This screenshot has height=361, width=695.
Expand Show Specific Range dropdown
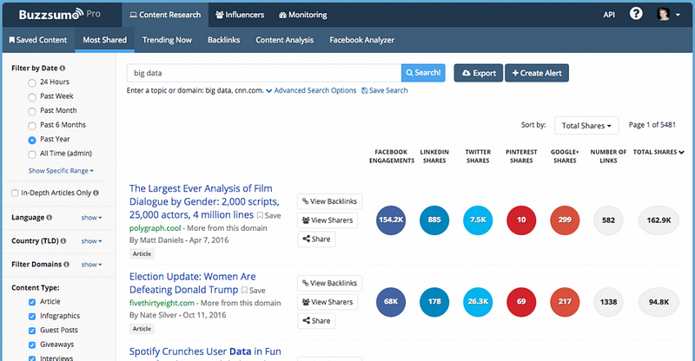point(61,171)
